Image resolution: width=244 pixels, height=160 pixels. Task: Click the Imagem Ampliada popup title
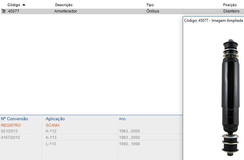[213, 21]
